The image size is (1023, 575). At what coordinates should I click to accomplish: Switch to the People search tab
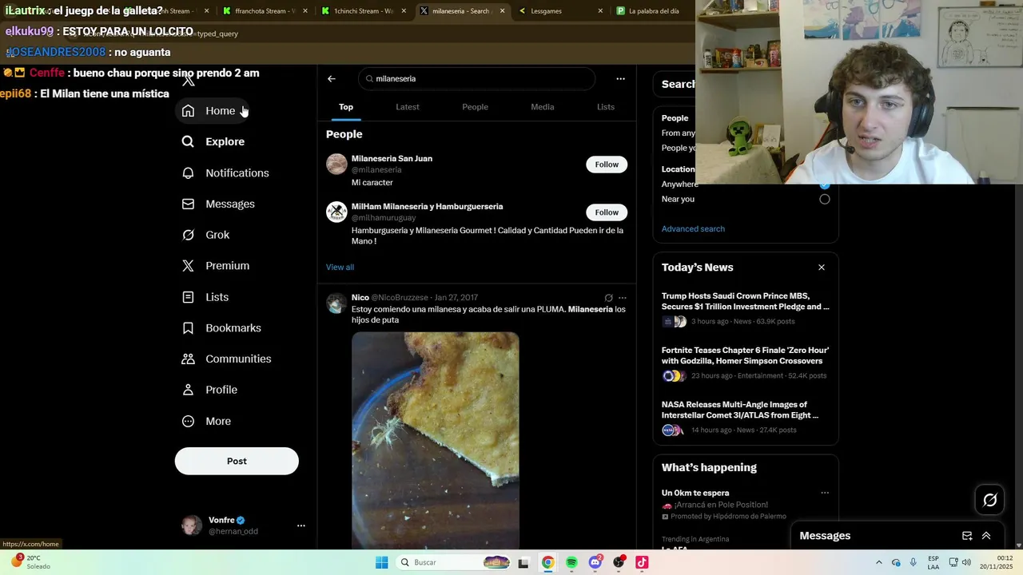tap(475, 107)
